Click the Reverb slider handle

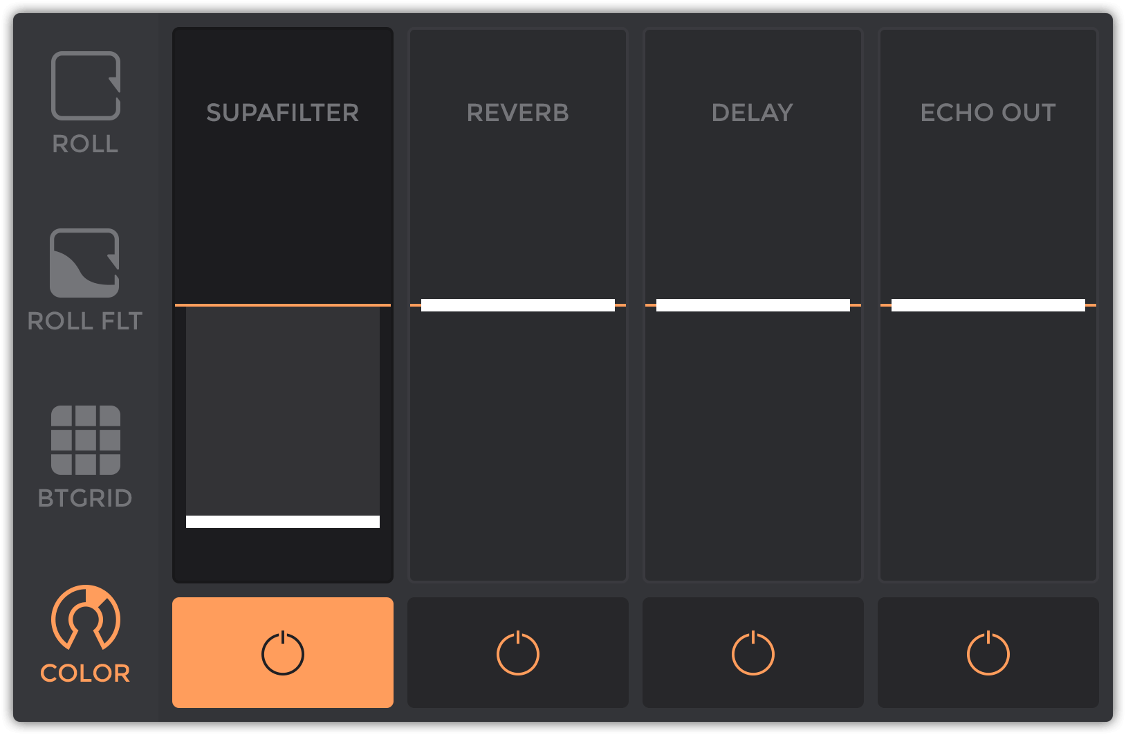pyautogui.click(x=518, y=305)
